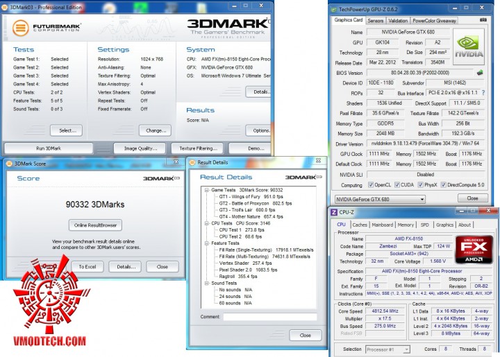
Task: Click GPU name field NVIDIA GeForce GTX 680
Action: tap(408, 32)
